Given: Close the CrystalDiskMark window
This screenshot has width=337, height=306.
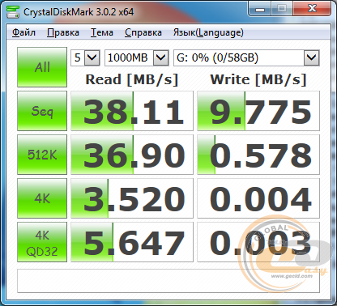Looking at the screenshot, I should pos(312,10).
